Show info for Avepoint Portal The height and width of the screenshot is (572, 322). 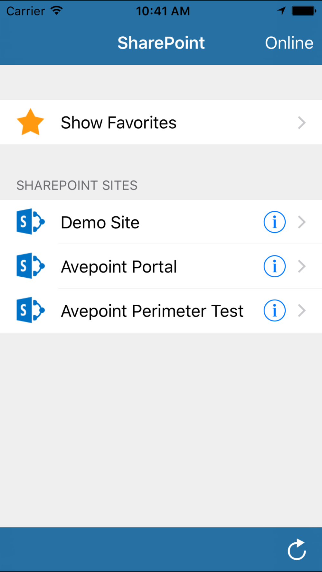coord(274,266)
